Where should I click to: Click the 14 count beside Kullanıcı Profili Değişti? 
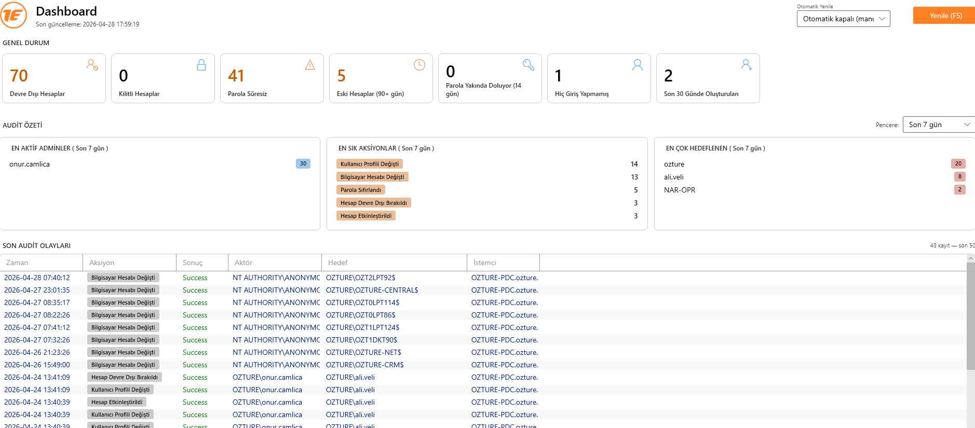click(x=634, y=164)
